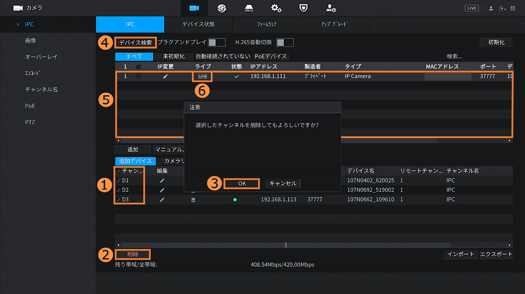The height and width of the screenshot is (294, 525).
Task: Switch to the デバイス状態 tab
Action: pos(199,24)
